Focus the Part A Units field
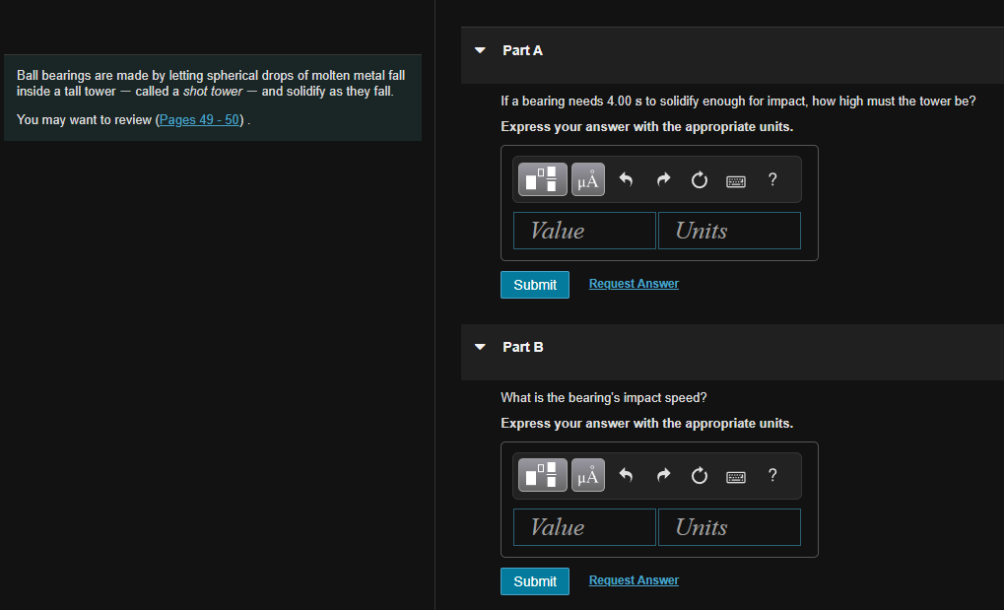 [x=729, y=231]
